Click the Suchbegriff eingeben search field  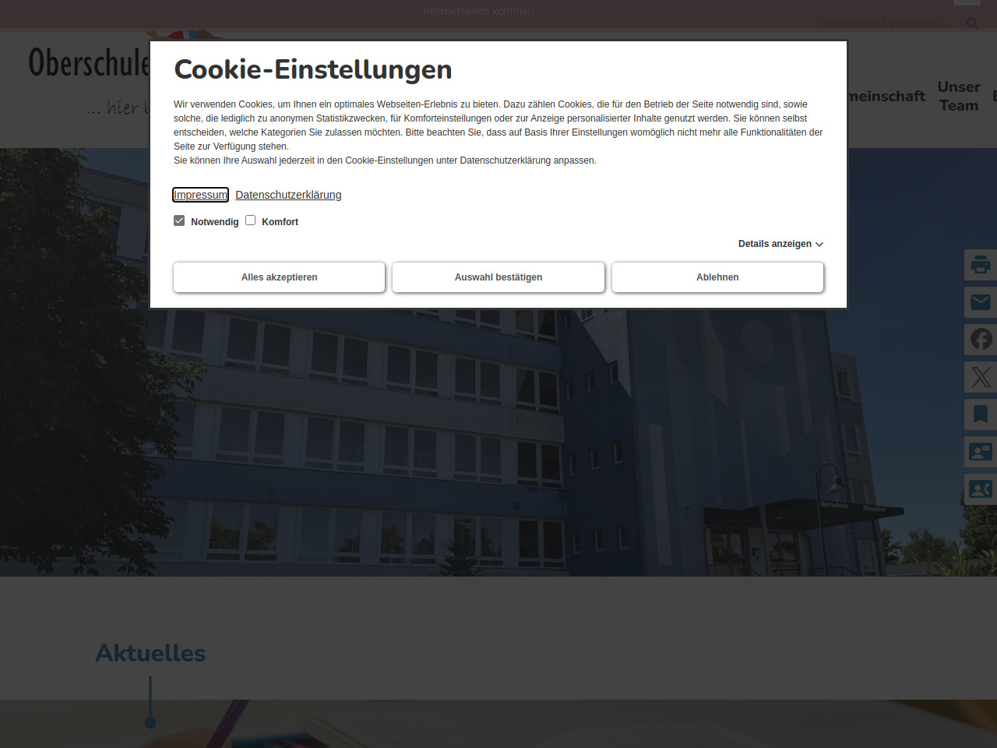coord(880,23)
